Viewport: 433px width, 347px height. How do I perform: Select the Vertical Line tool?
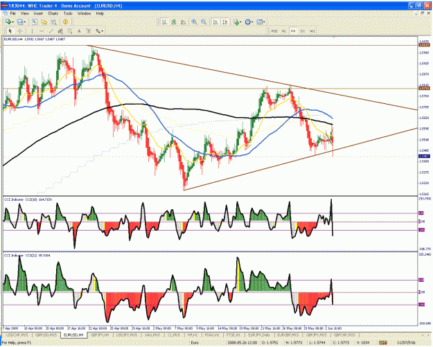tap(32, 31)
